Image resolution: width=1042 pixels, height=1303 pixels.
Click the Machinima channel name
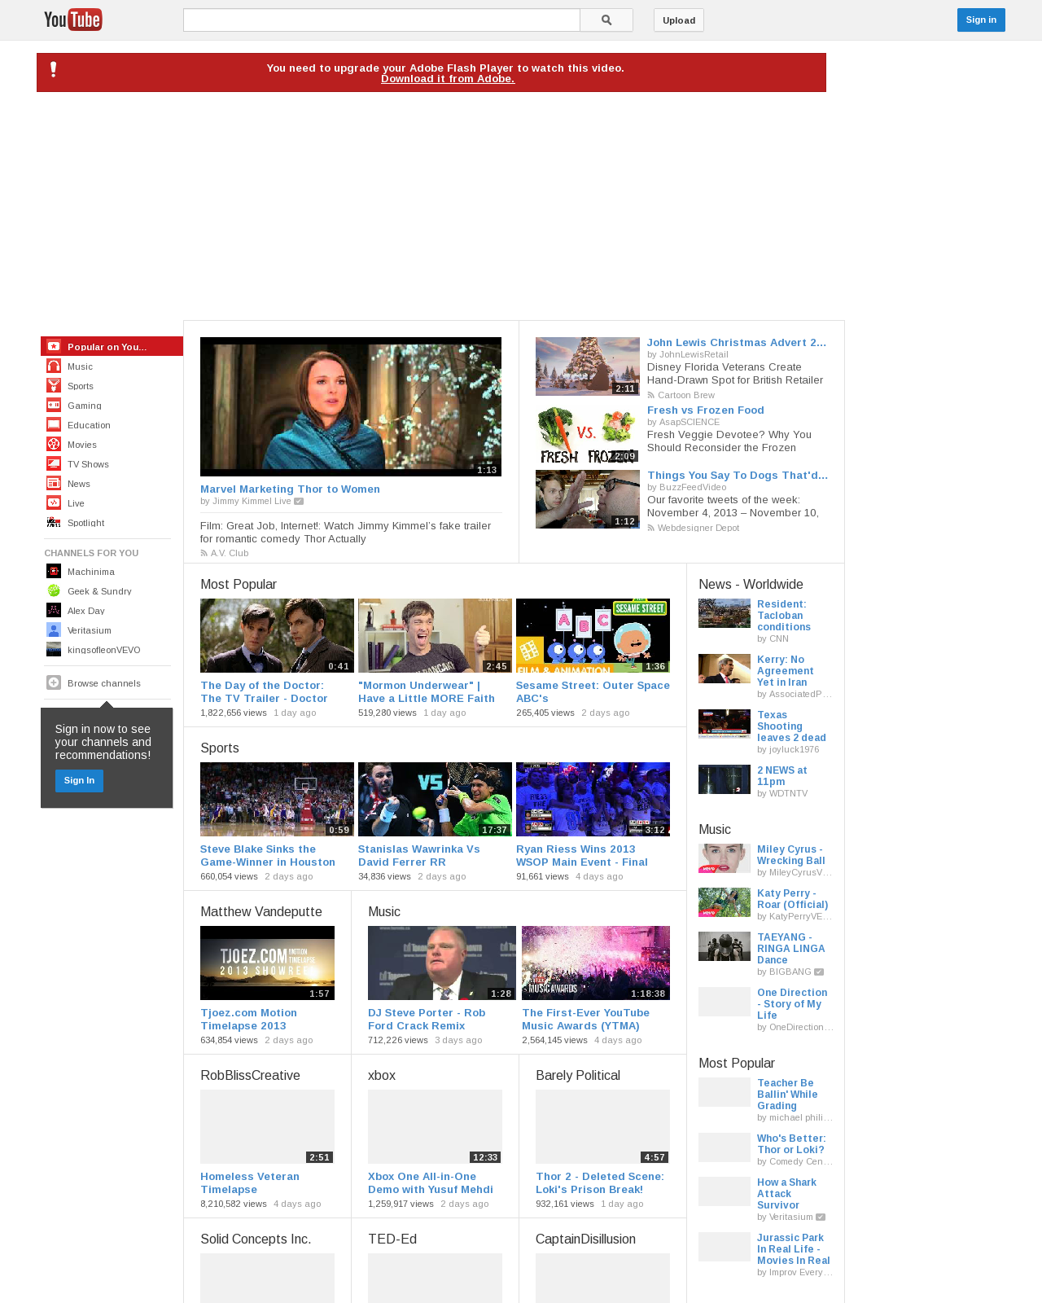(x=91, y=572)
